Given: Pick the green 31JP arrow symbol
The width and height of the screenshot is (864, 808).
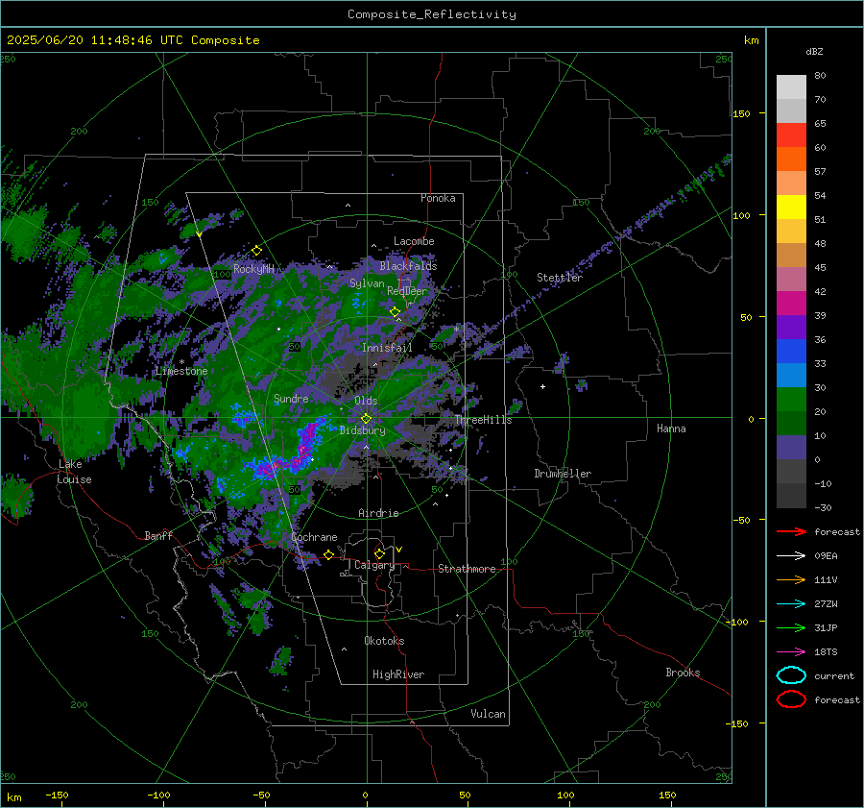Looking at the screenshot, I should 791,627.
